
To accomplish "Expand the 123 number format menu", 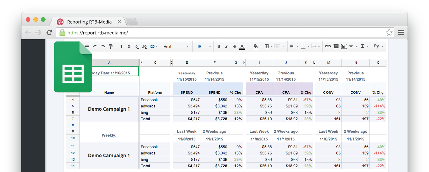I will tap(153, 46).
